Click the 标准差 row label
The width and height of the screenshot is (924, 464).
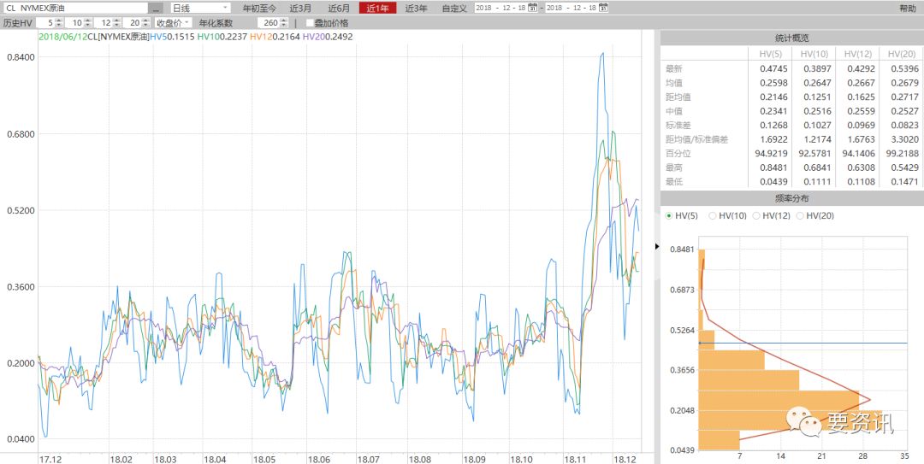tap(678, 126)
